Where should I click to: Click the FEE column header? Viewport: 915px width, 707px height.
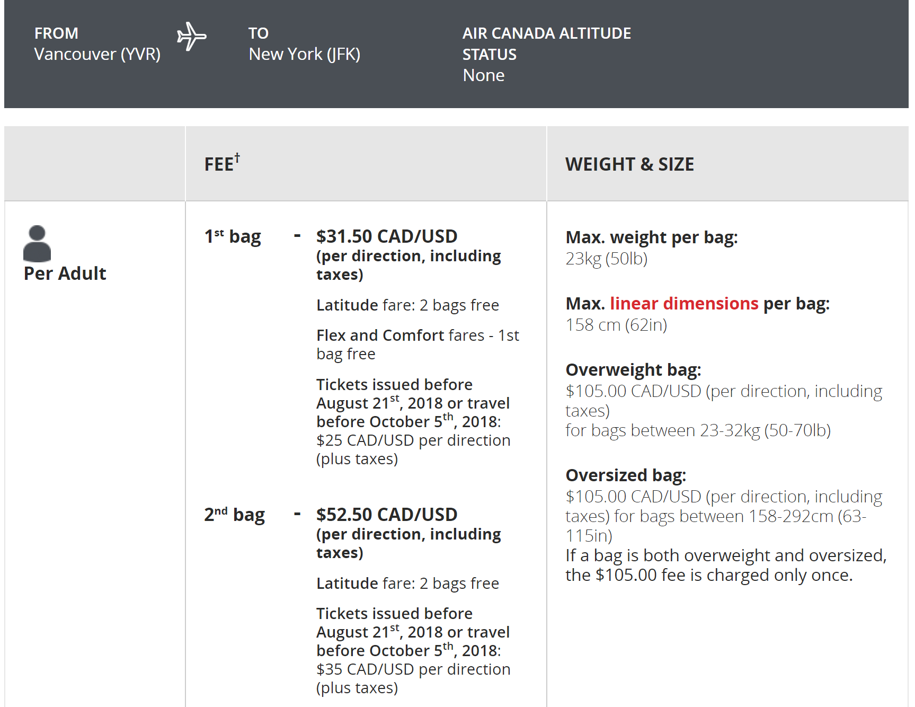[219, 164]
